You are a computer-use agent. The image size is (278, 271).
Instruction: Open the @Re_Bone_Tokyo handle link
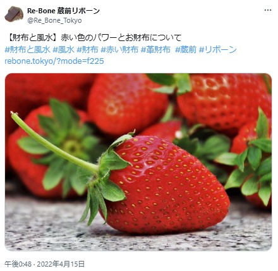(x=54, y=21)
